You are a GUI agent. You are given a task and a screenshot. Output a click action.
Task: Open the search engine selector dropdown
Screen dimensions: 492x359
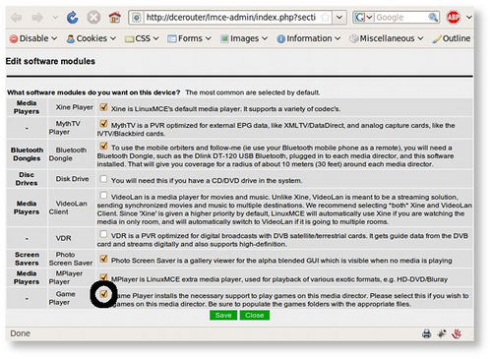tap(364, 17)
